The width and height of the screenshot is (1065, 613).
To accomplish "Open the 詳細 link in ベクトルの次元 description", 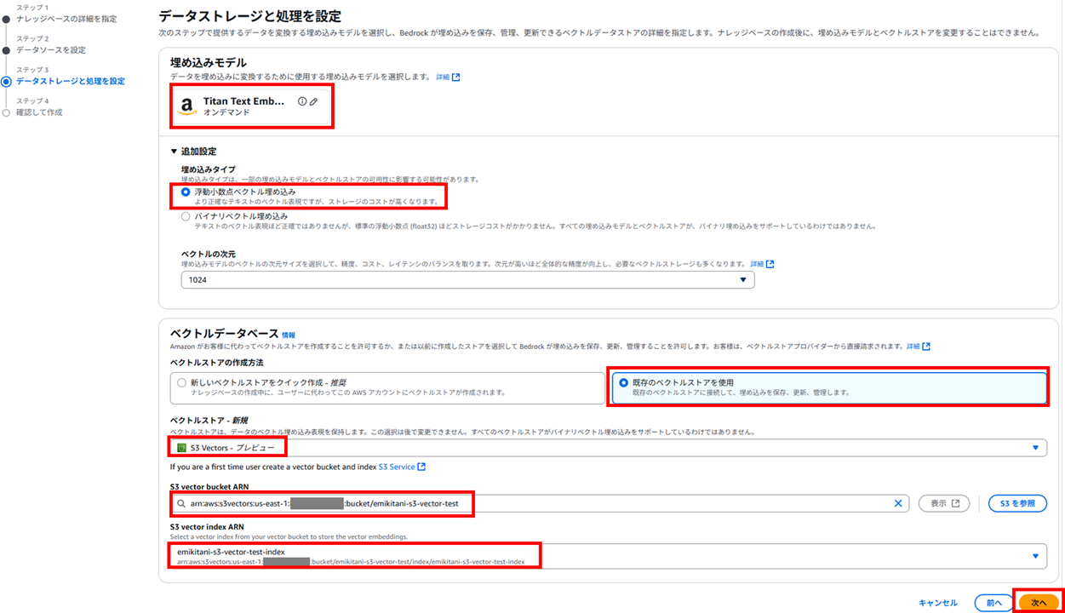I will pos(762,265).
